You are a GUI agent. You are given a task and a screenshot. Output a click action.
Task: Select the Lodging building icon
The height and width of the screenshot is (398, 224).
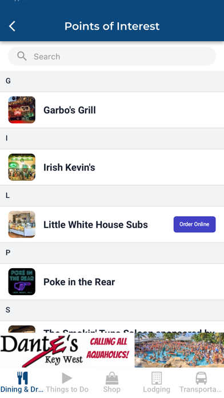[x=157, y=378]
